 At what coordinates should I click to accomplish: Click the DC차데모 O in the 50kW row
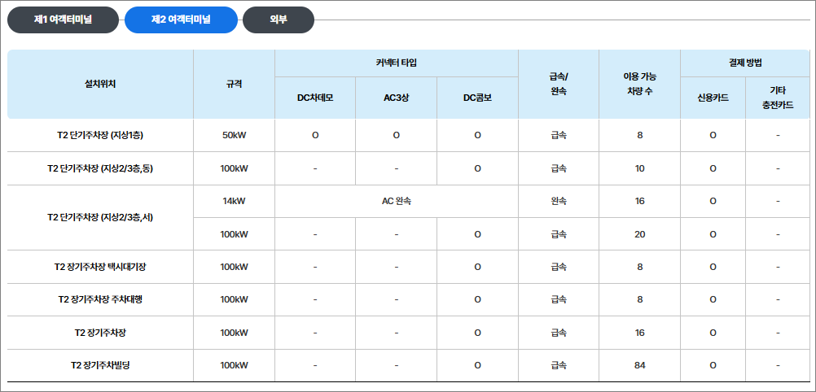point(315,135)
